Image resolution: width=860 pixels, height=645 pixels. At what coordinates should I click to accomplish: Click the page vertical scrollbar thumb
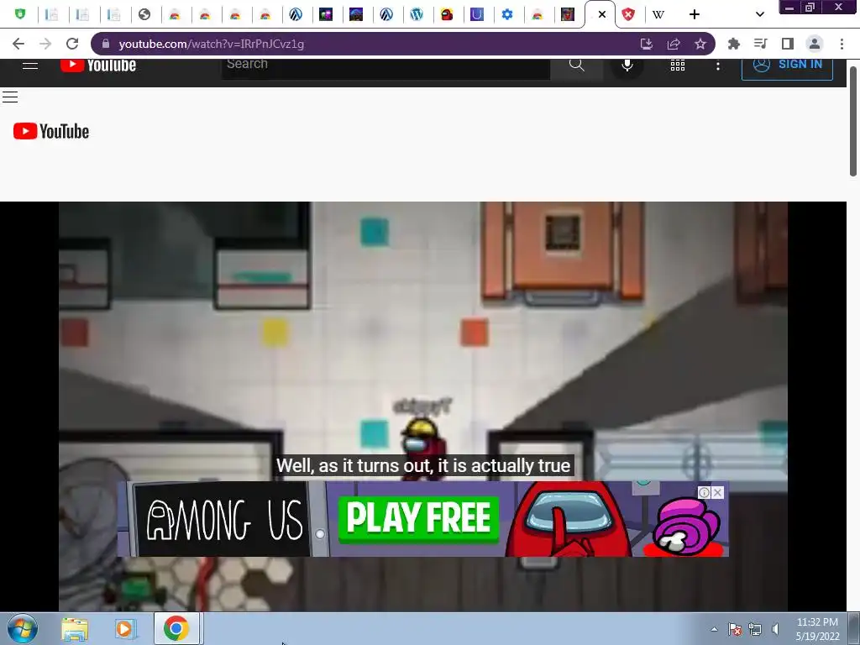pos(853,122)
